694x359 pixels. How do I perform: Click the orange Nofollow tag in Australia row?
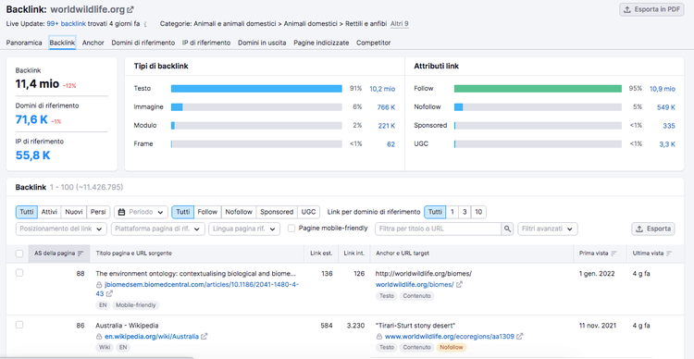[x=452, y=348]
